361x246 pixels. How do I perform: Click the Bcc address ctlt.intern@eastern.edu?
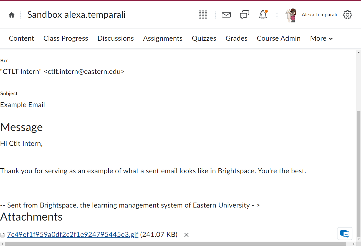(84, 72)
